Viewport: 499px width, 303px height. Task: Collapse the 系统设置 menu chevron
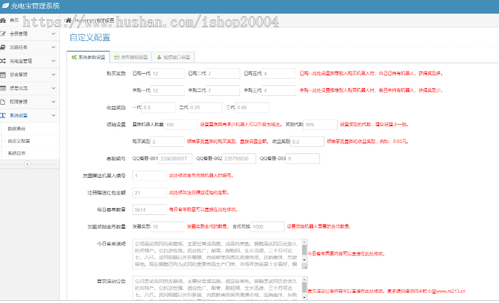[53, 115]
